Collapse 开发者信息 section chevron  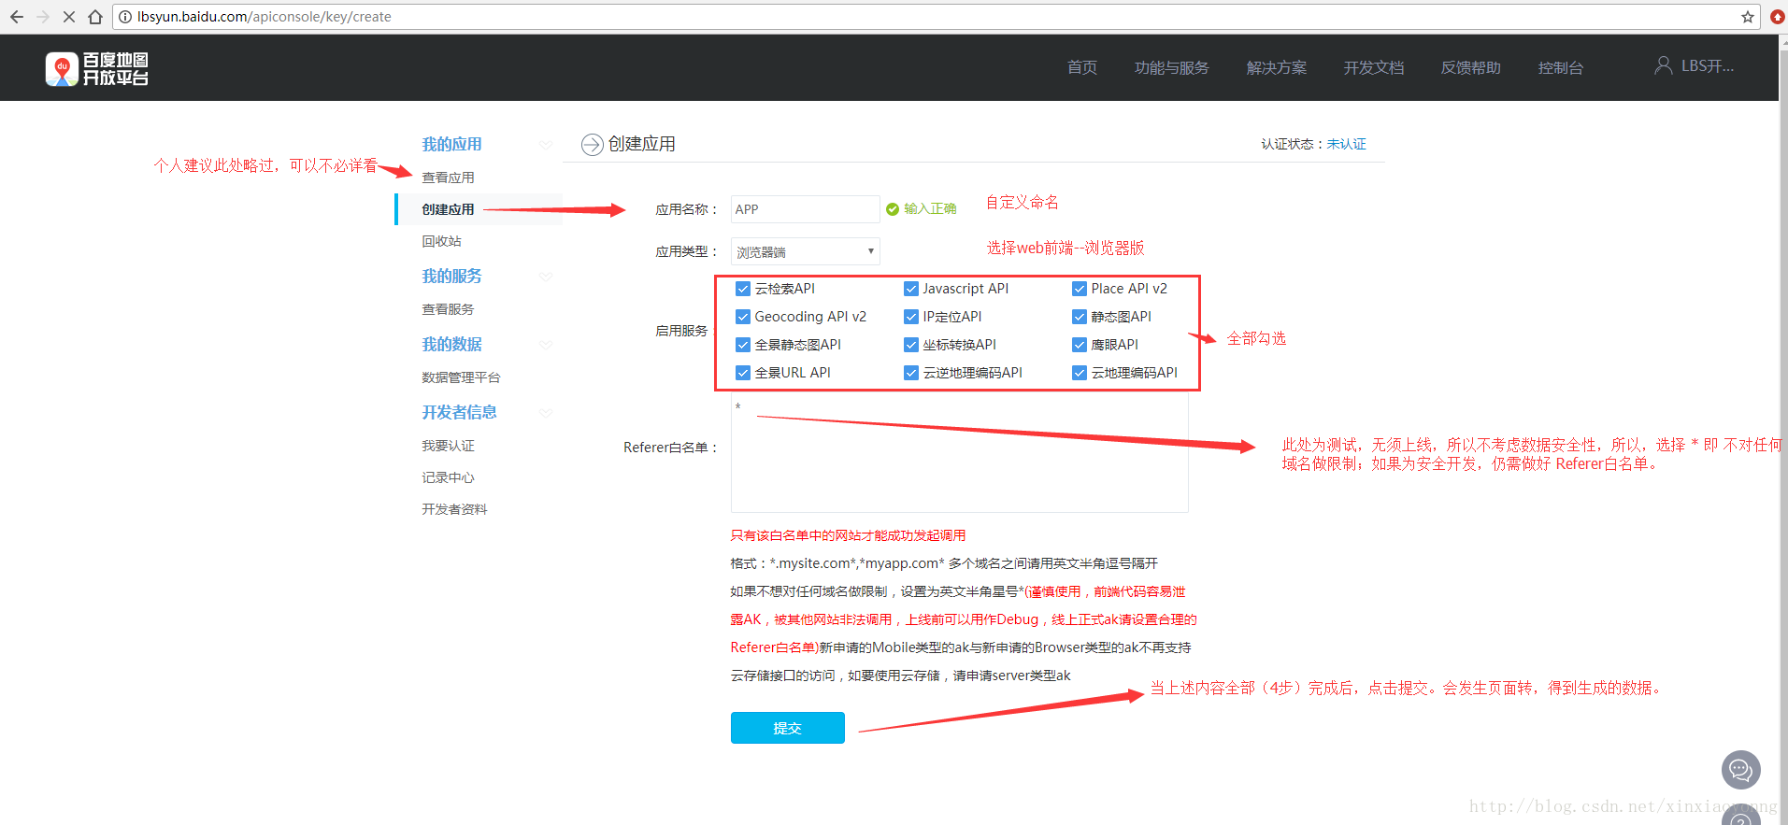pyautogui.click(x=546, y=413)
